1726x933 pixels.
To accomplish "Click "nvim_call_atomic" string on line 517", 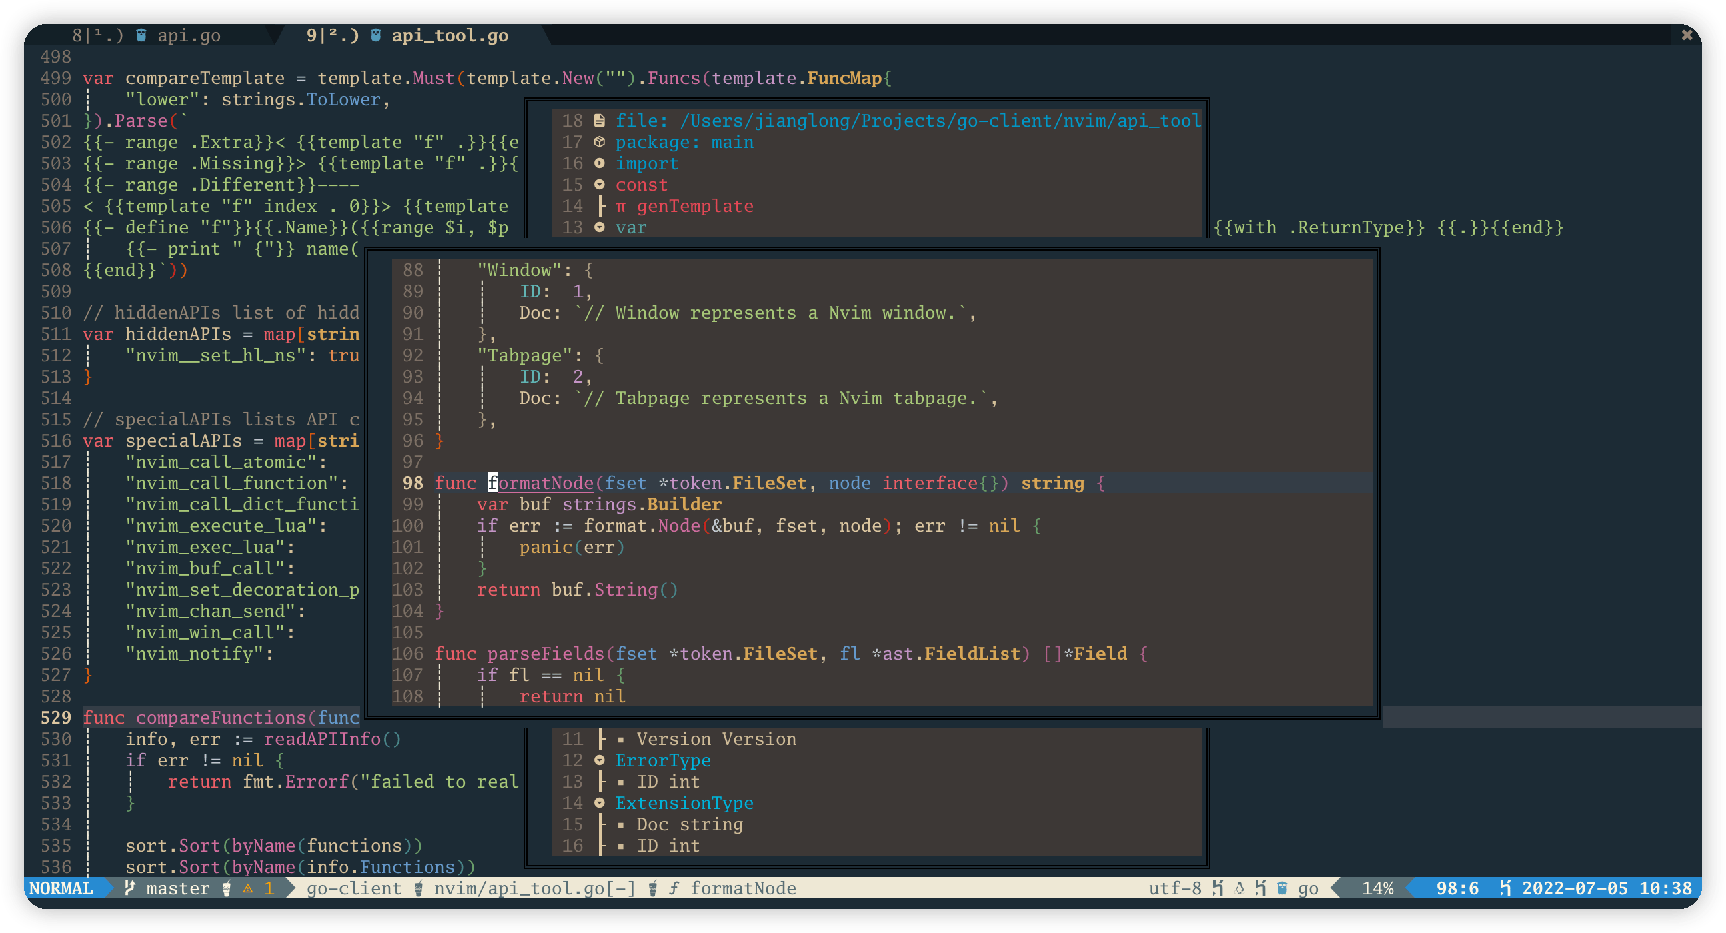I will (x=221, y=462).
